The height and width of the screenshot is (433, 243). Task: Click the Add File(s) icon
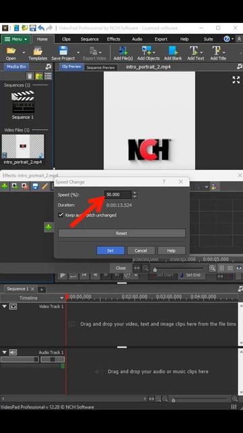point(123,51)
